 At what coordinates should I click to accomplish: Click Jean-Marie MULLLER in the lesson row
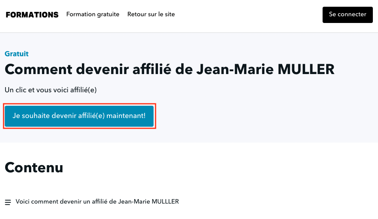(x=148, y=202)
